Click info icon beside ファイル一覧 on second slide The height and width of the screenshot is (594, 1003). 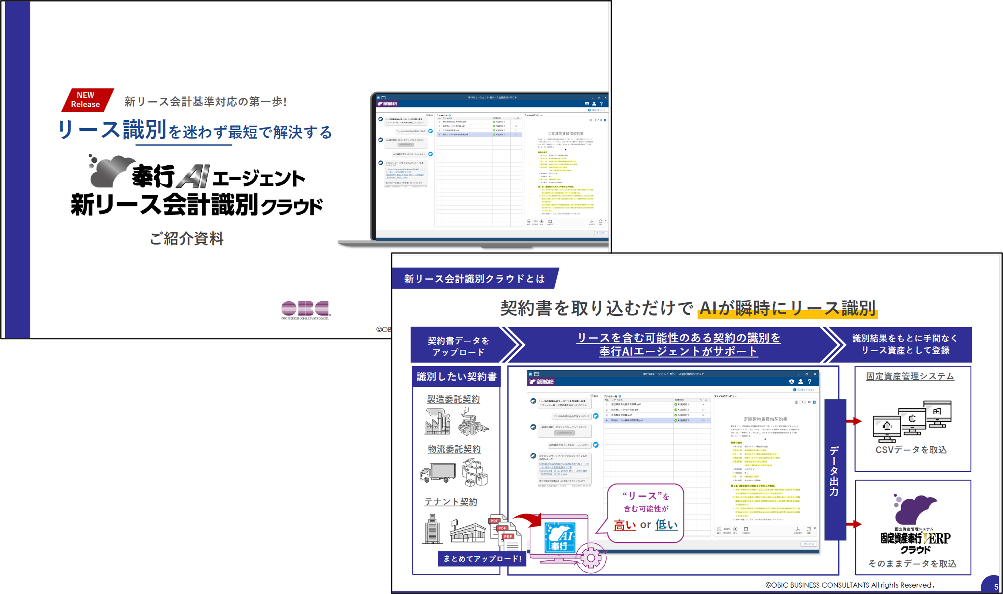click(620, 396)
